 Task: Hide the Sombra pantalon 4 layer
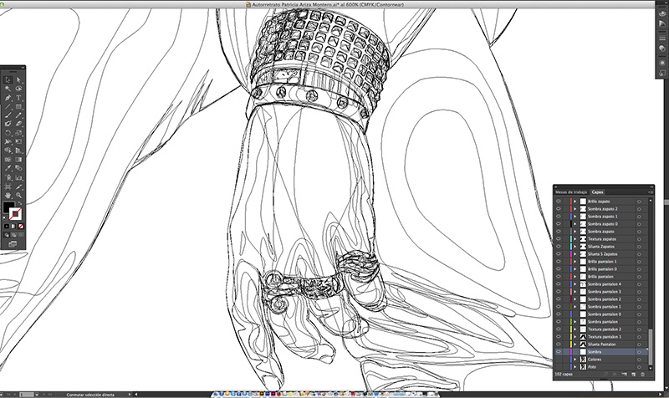click(x=559, y=284)
